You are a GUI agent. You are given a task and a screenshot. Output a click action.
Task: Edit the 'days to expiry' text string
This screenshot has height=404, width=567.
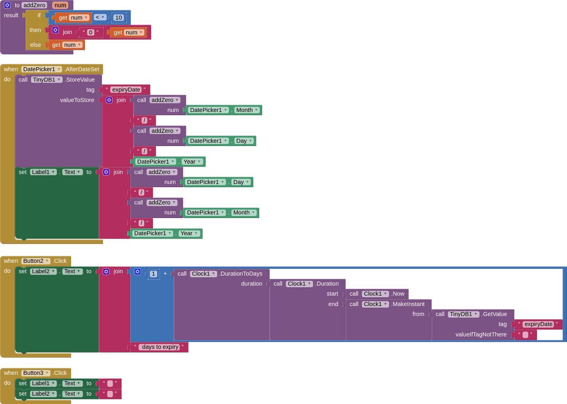(160, 347)
